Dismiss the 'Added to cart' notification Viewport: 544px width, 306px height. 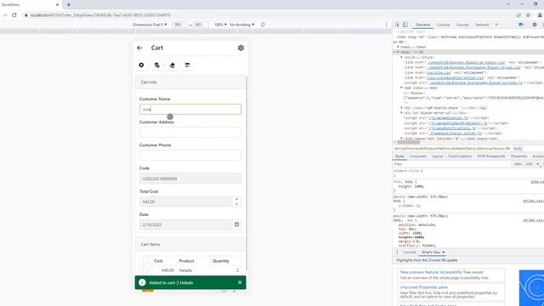click(240, 282)
